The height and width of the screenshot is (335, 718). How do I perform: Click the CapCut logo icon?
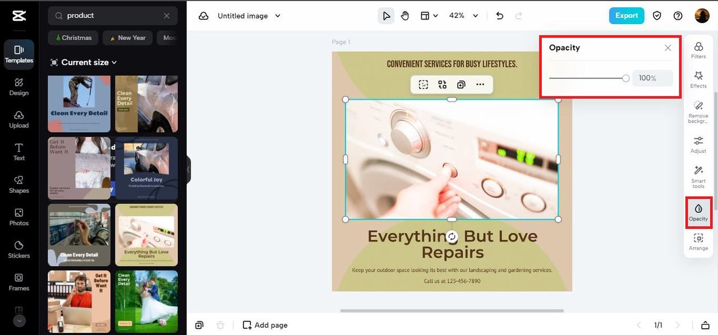point(19,16)
